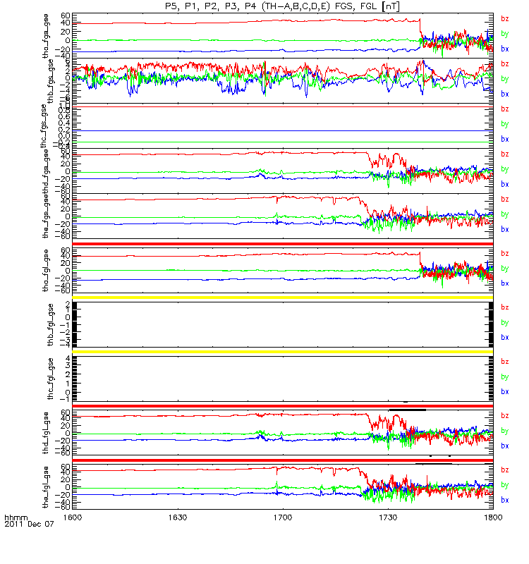
Task: Click the 1800 time tick label
Action: pyautogui.click(x=493, y=517)
